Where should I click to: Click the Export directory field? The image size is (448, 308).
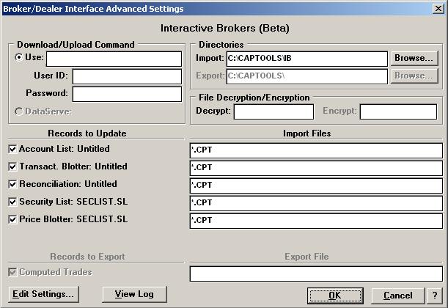click(307, 76)
